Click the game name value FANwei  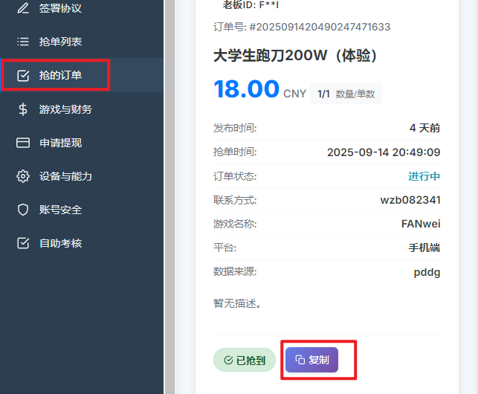pos(420,224)
